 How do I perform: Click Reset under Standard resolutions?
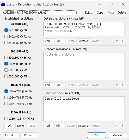tap(96, 85)
